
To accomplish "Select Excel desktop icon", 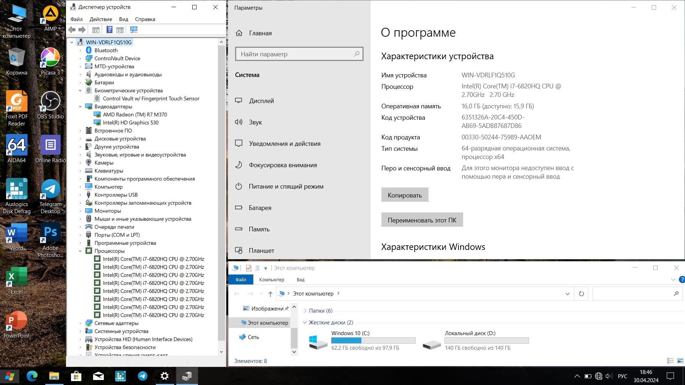I will (x=16, y=281).
